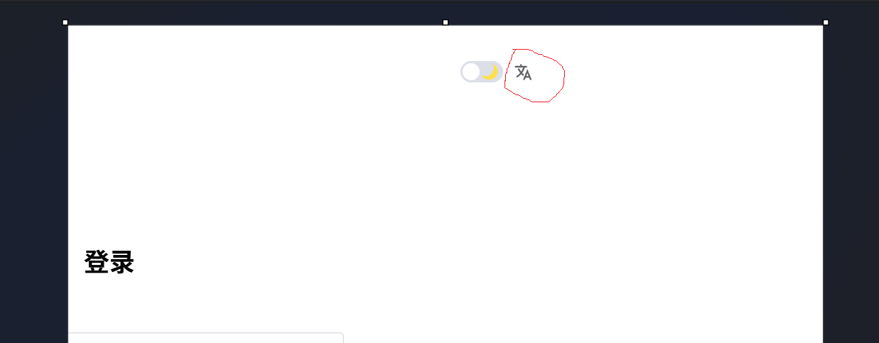Image resolution: width=879 pixels, height=343 pixels.
Task: Select the top-left white resize handle
Action: click(65, 23)
